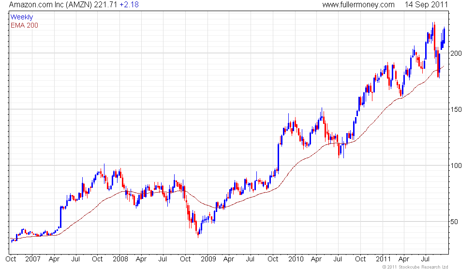Pick the 2009 year label on time axis

coord(208,258)
